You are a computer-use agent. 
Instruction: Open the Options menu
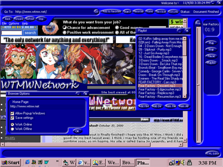point(14,24)
